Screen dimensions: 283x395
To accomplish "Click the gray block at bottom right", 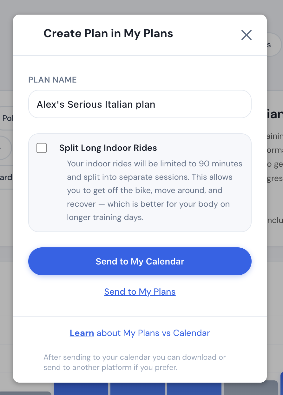I will (x=251, y=389).
